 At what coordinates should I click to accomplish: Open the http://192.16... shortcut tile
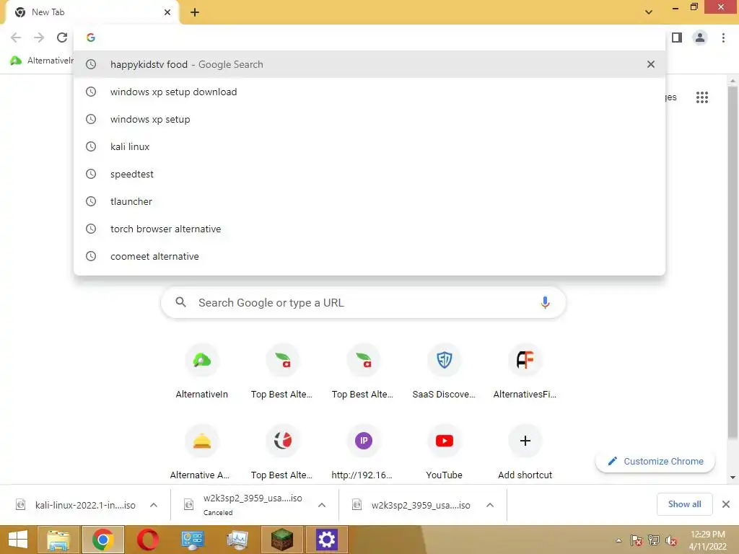pyautogui.click(x=364, y=452)
